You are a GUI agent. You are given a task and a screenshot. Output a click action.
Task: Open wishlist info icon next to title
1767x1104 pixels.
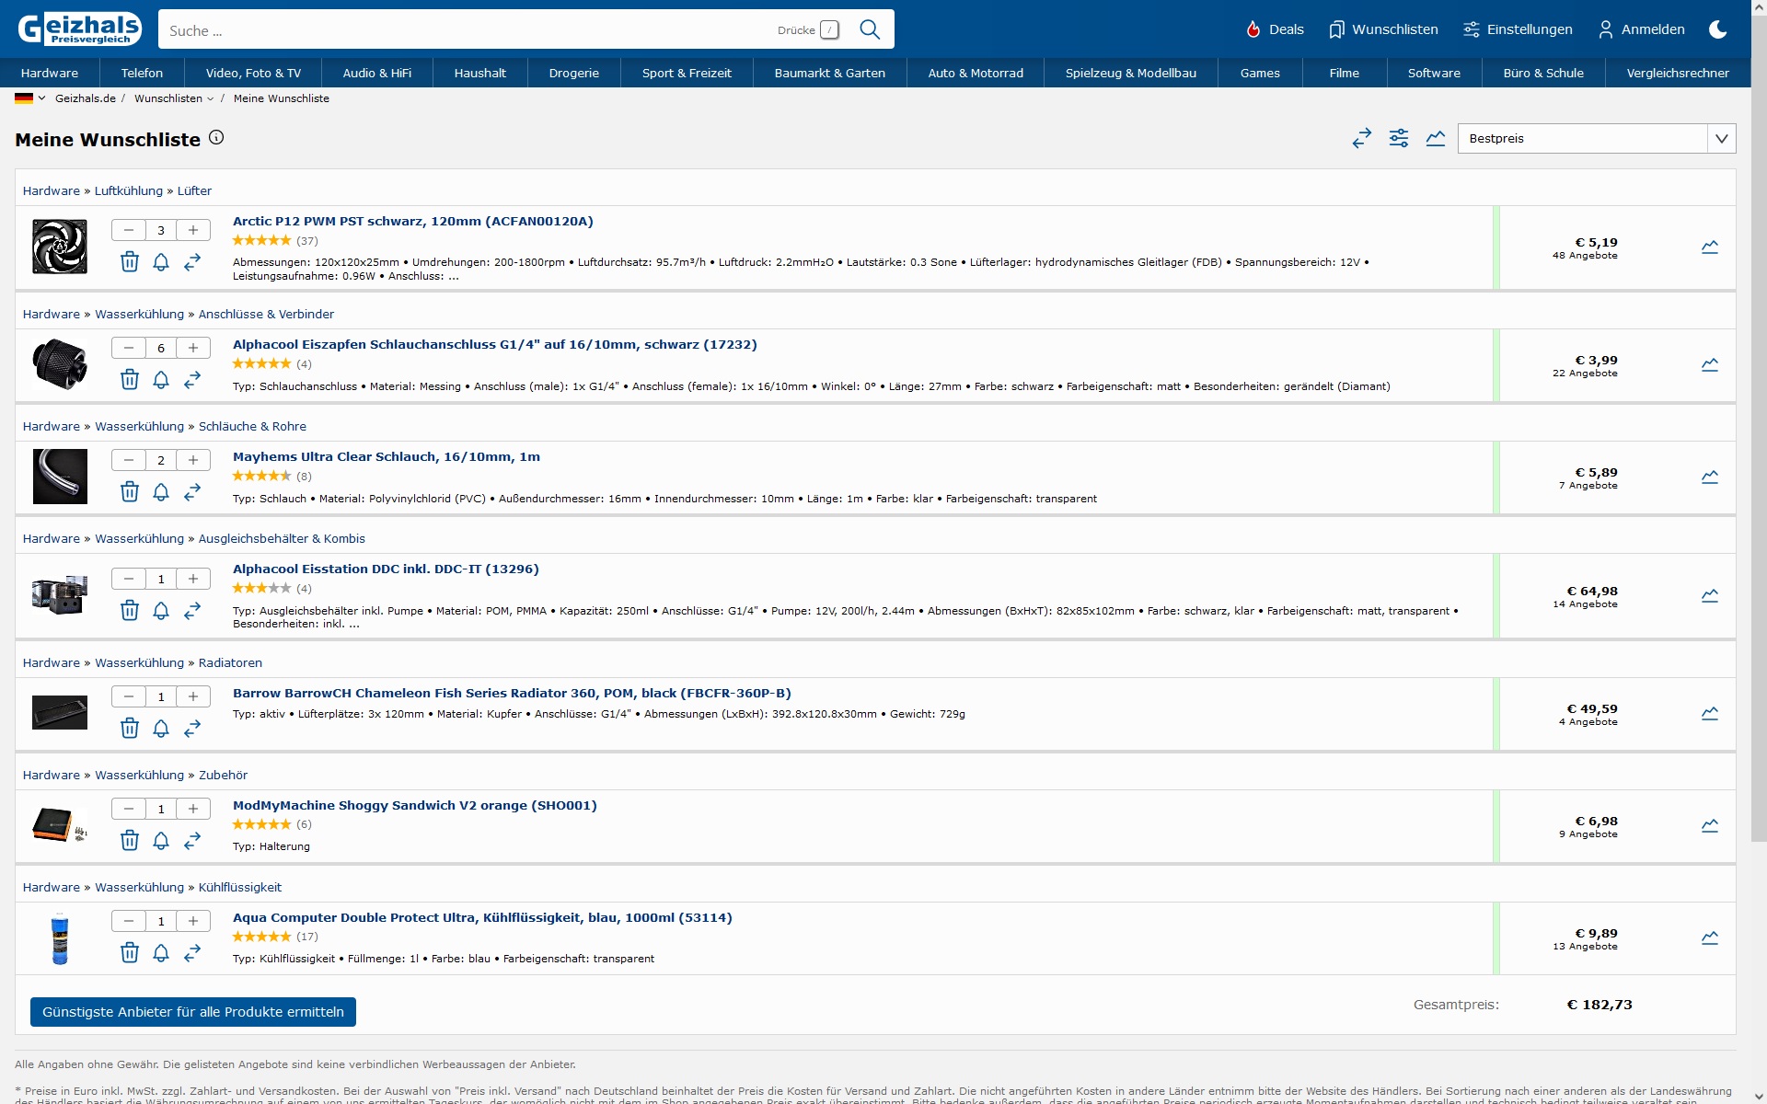(216, 138)
